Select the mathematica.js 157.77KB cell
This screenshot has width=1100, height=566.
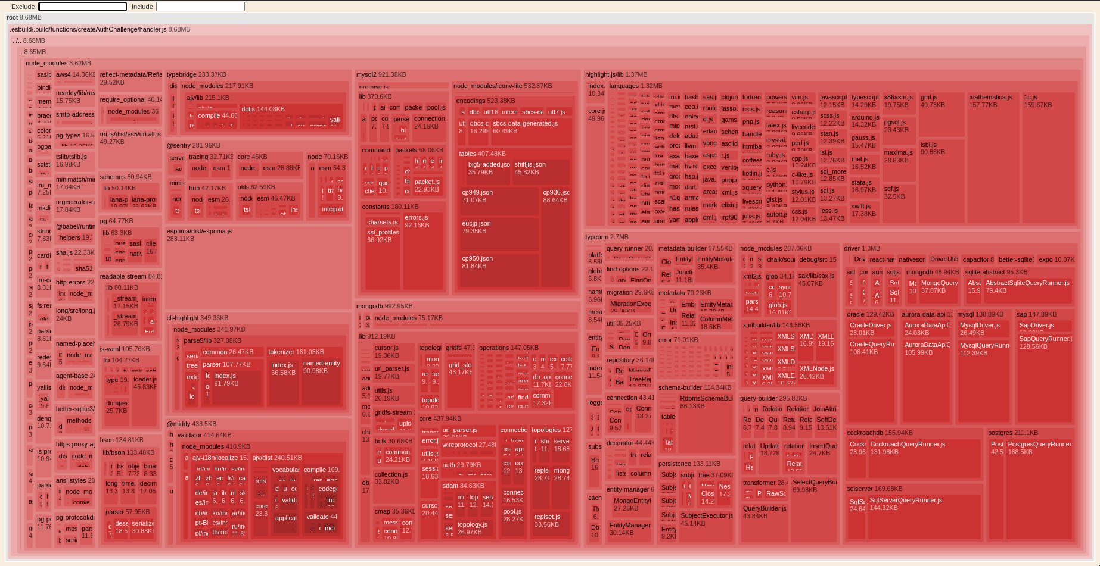click(993, 158)
